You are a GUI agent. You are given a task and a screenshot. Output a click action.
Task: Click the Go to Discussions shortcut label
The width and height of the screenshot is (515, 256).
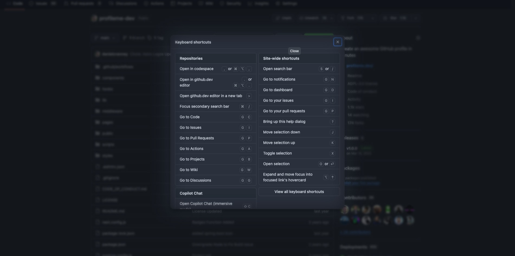point(195,180)
